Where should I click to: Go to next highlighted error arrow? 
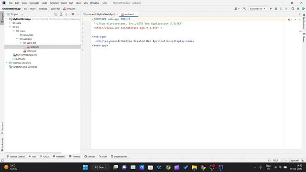[x=299, y=20]
